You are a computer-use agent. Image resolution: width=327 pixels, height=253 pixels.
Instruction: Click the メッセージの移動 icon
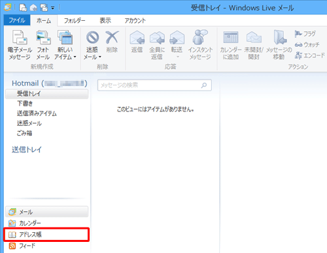280,37
